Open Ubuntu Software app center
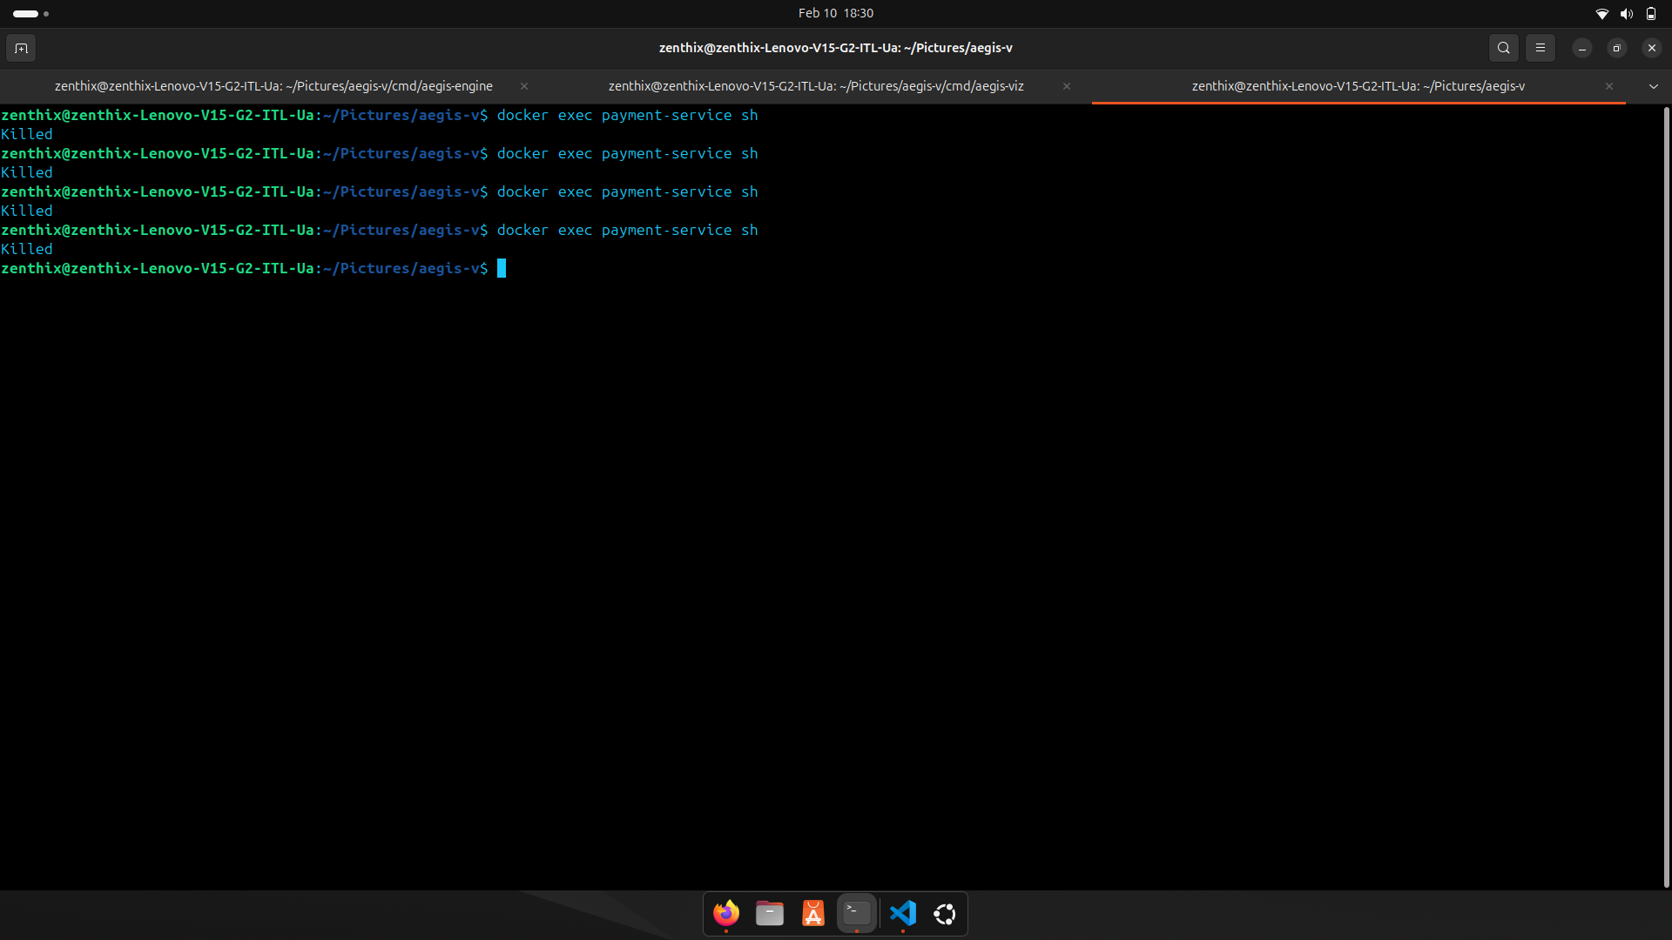The height and width of the screenshot is (940, 1672). click(812, 913)
